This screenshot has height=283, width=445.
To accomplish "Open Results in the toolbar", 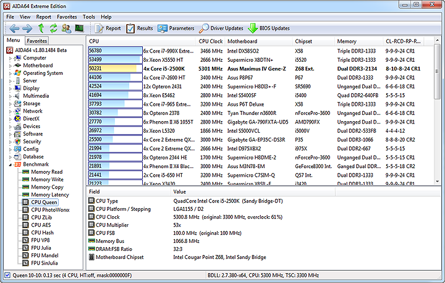I will (x=139, y=28).
